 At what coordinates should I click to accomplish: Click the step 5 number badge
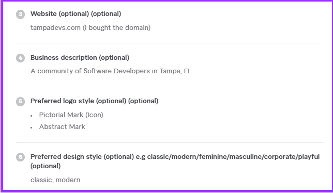coord(20,102)
